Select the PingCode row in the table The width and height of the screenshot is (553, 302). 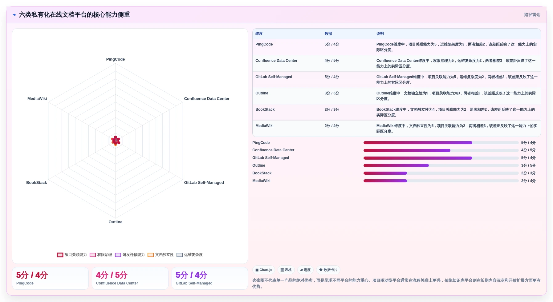pos(396,47)
